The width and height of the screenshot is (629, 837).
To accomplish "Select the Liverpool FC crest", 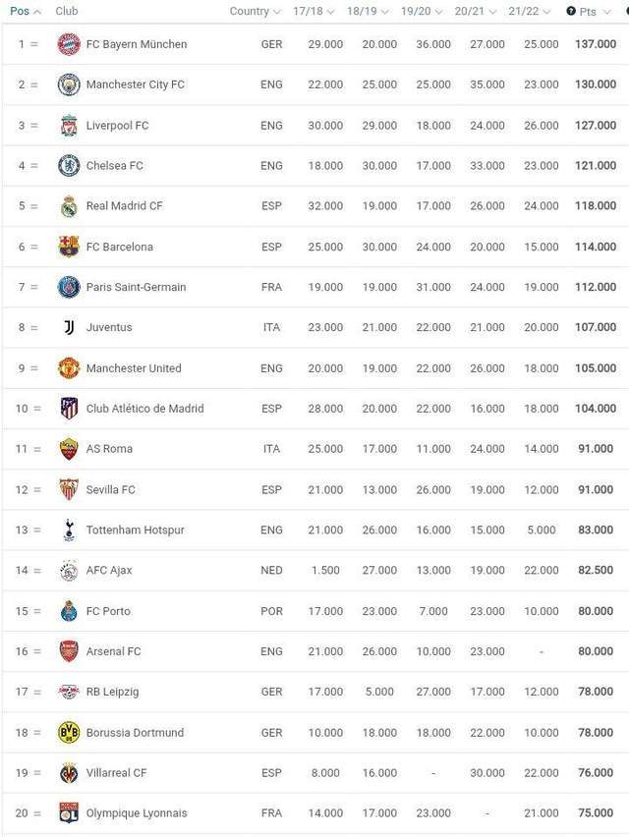I will click(69, 126).
